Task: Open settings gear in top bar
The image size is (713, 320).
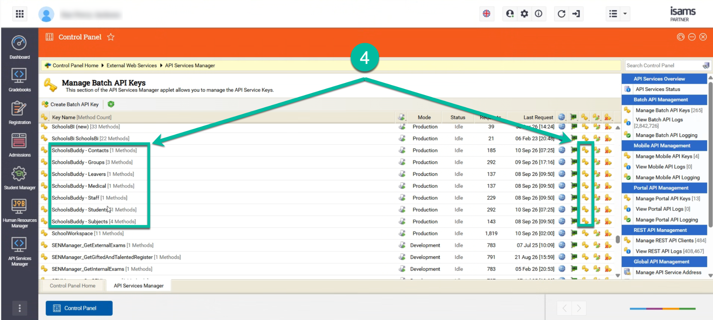Action: point(524,14)
